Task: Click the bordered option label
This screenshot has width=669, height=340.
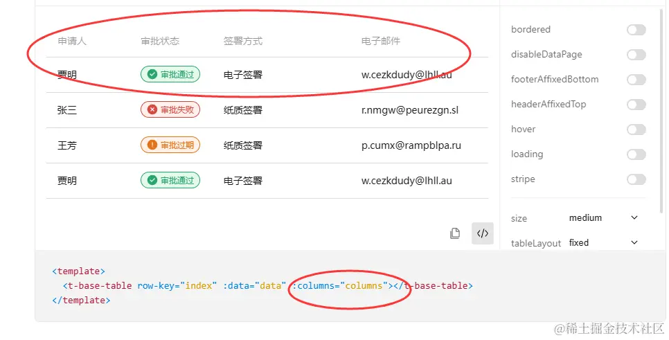Action: 530,30
